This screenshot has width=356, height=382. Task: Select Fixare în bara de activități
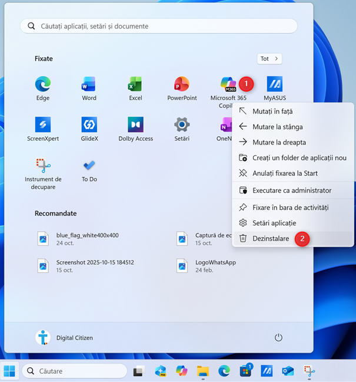pyautogui.click(x=293, y=208)
